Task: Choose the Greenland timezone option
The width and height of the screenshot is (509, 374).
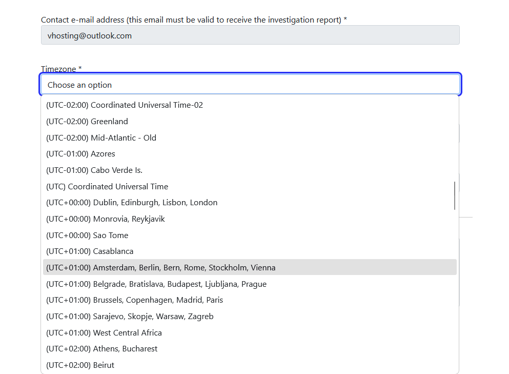Action: [87, 122]
